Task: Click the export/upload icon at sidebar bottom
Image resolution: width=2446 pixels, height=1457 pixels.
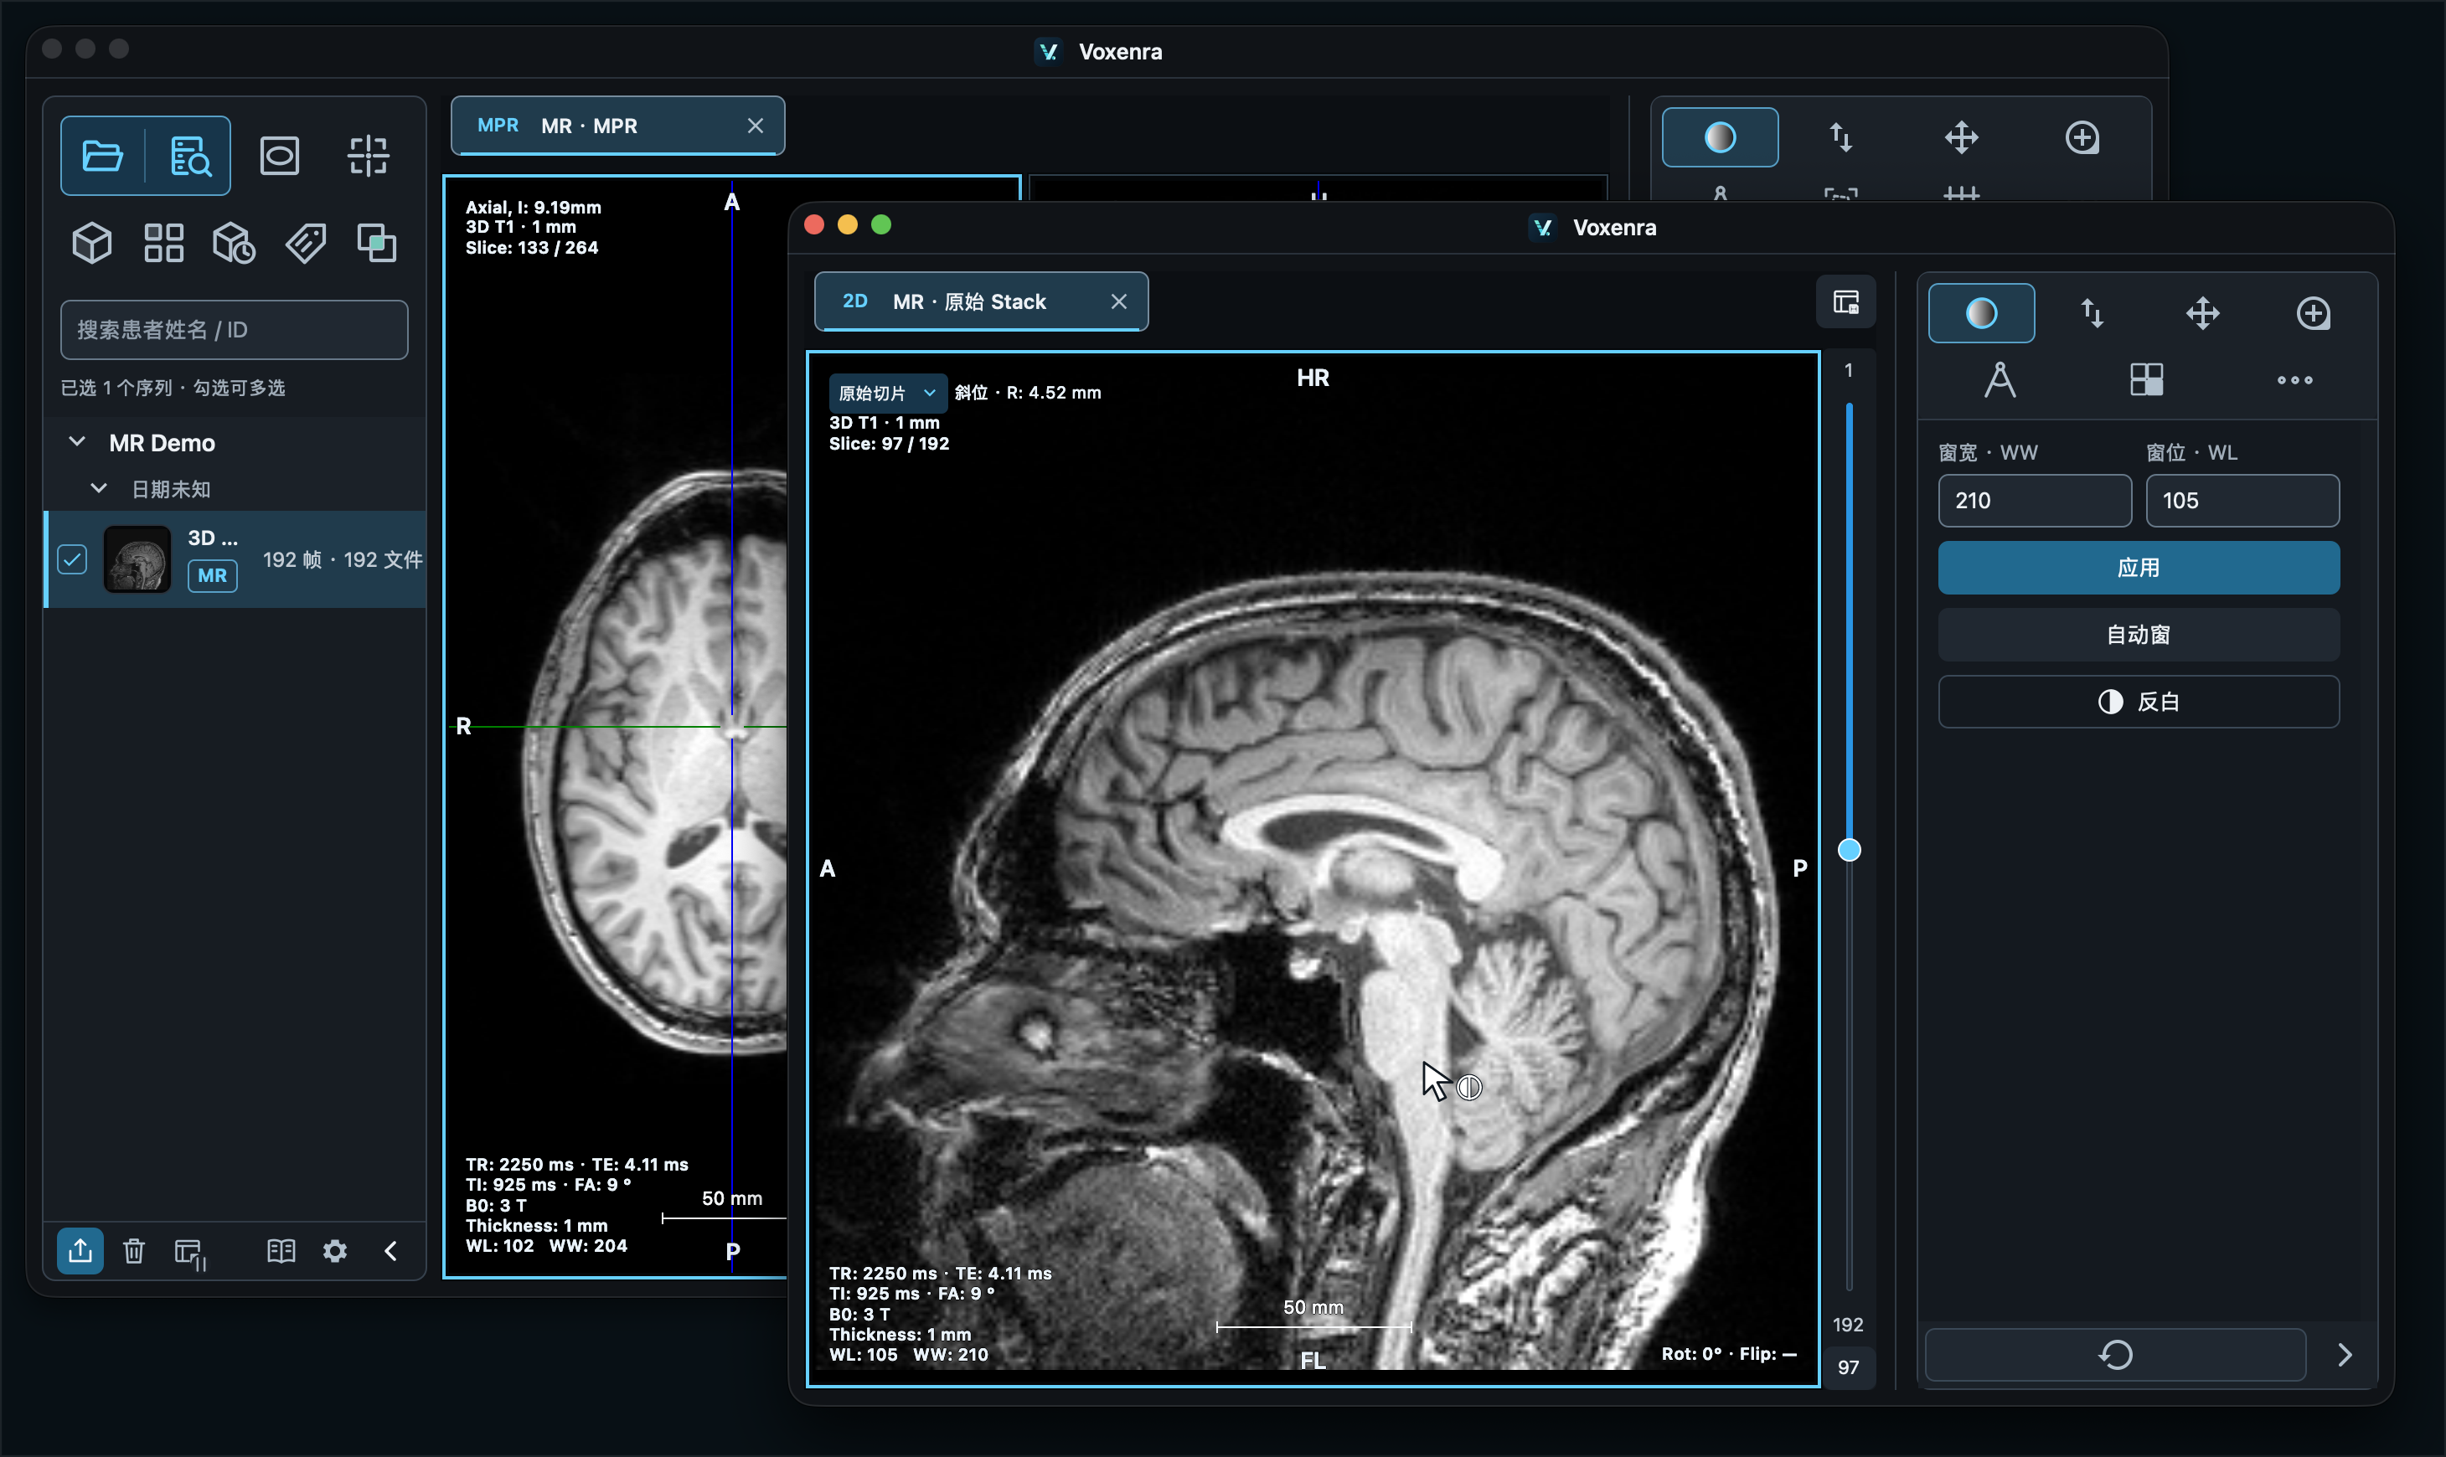Action: click(80, 1251)
